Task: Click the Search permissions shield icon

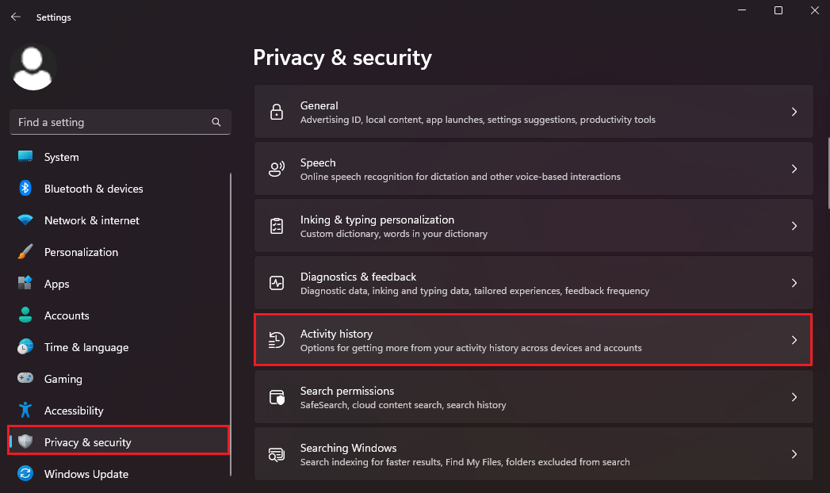Action: click(277, 397)
